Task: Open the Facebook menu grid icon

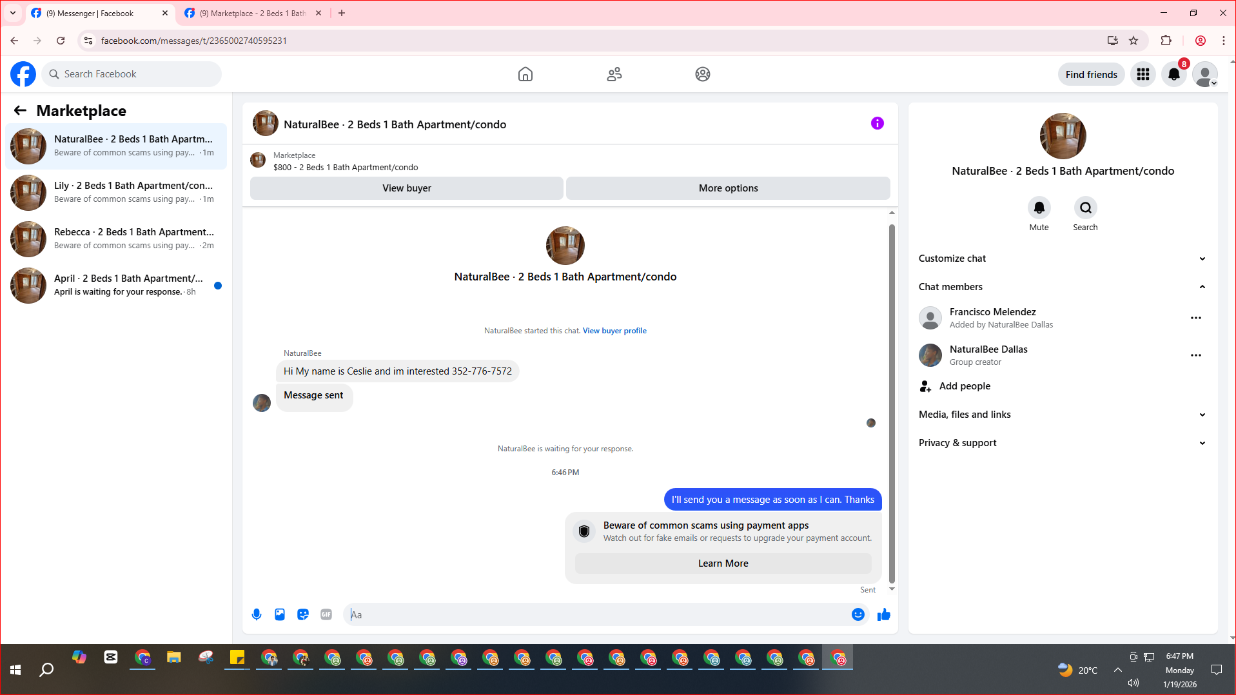Action: point(1143,74)
